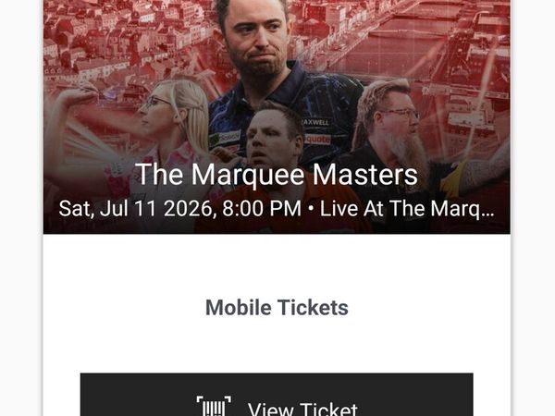Screen dimensions: 555x416
Task: Tap the barcode scan icon beside View Ticket
Action: [x=214, y=406]
